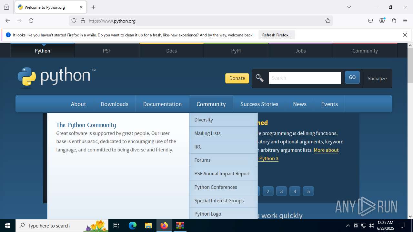This screenshot has height=232, width=413.
Task: Click the Refresh Firefox button
Action: pyautogui.click(x=277, y=35)
